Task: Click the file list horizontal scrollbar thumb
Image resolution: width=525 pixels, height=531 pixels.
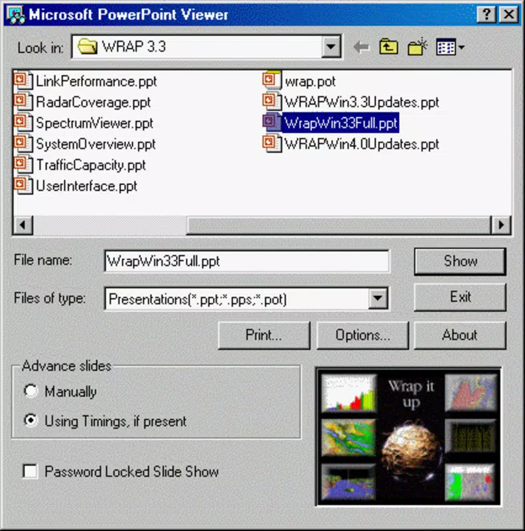Action: pyautogui.click(x=338, y=225)
